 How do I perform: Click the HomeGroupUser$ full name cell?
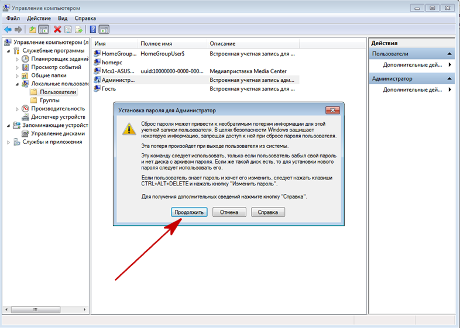click(x=163, y=53)
